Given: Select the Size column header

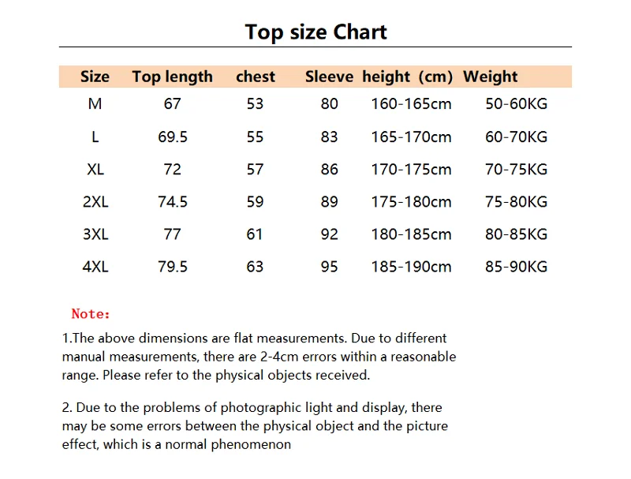Looking at the screenshot, I should tap(95, 77).
